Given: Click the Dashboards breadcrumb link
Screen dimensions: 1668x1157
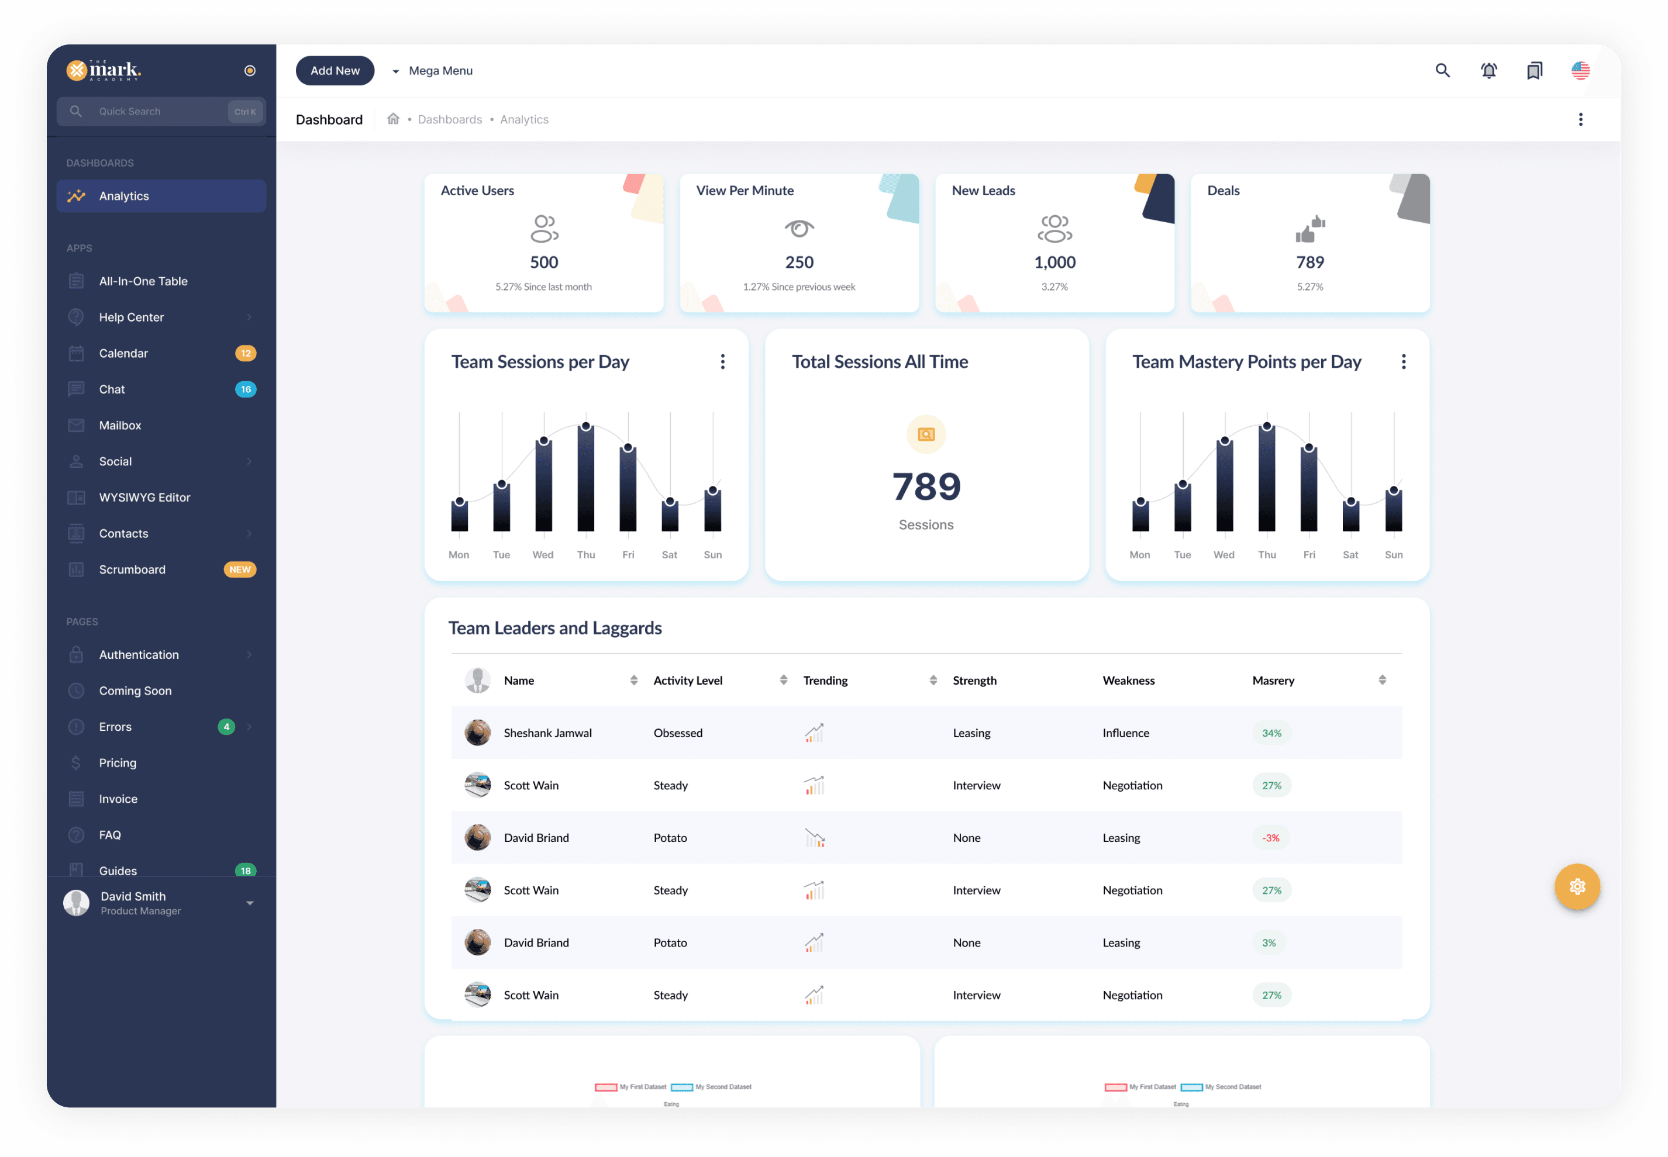Looking at the screenshot, I should (449, 120).
